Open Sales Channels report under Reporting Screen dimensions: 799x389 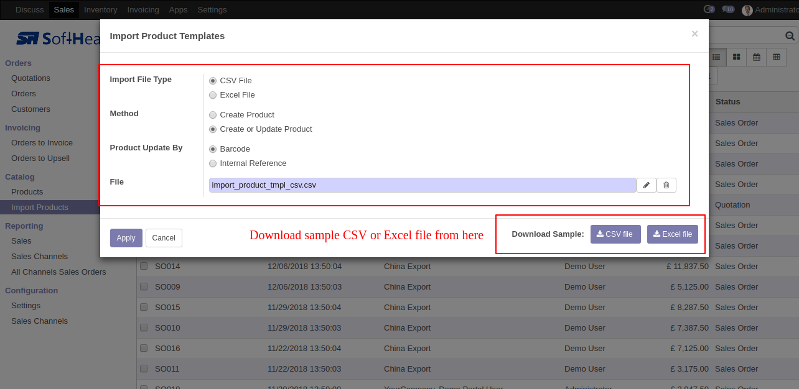[39, 257]
